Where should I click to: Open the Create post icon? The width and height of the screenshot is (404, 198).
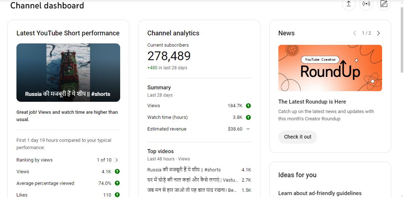pyautogui.click(x=384, y=4)
